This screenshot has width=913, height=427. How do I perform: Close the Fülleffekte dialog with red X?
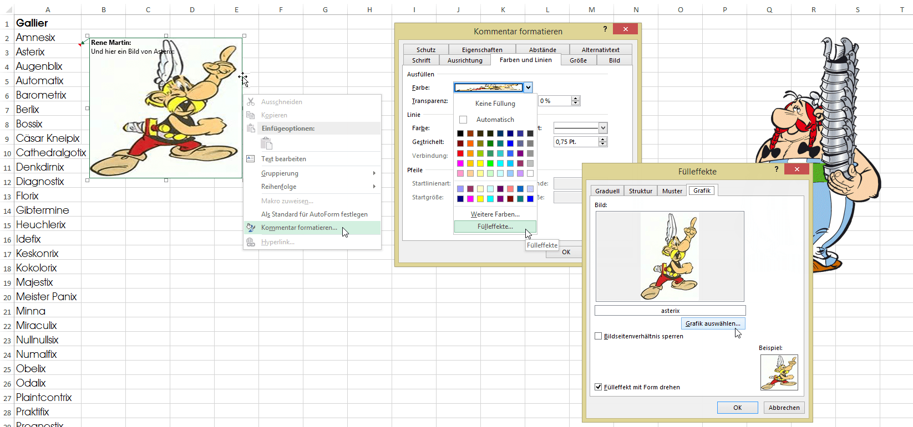(797, 169)
